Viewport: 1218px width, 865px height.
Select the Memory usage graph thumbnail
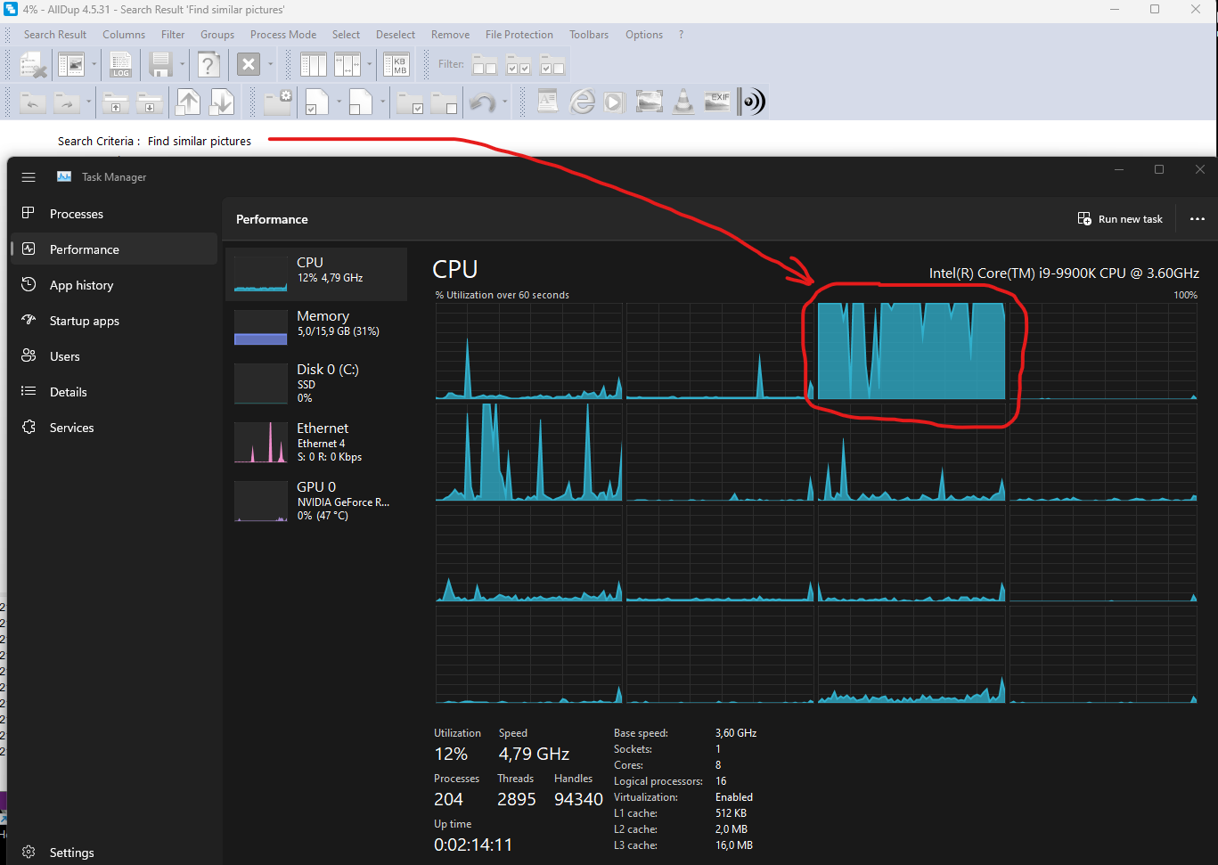click(x=260, y=327)
